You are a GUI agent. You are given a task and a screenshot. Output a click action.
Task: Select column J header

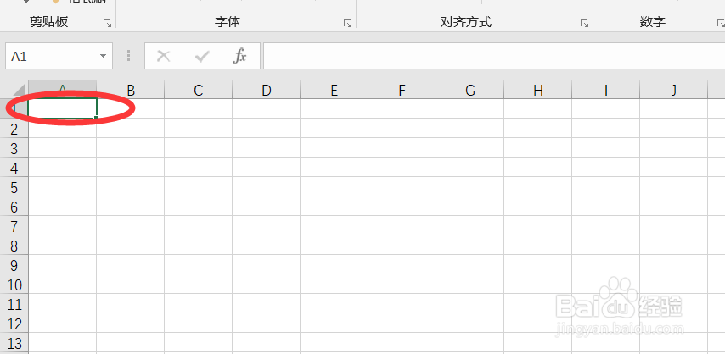click(x=674, y=90)
